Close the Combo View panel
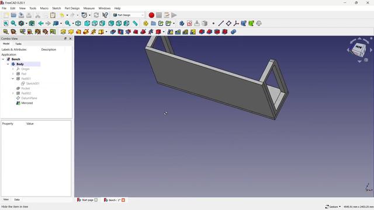Screen dimensions: 374x210 (x=70, y=38)
